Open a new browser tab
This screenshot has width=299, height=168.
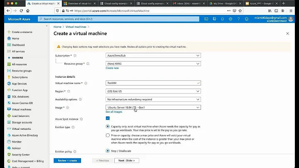point(283,3)
